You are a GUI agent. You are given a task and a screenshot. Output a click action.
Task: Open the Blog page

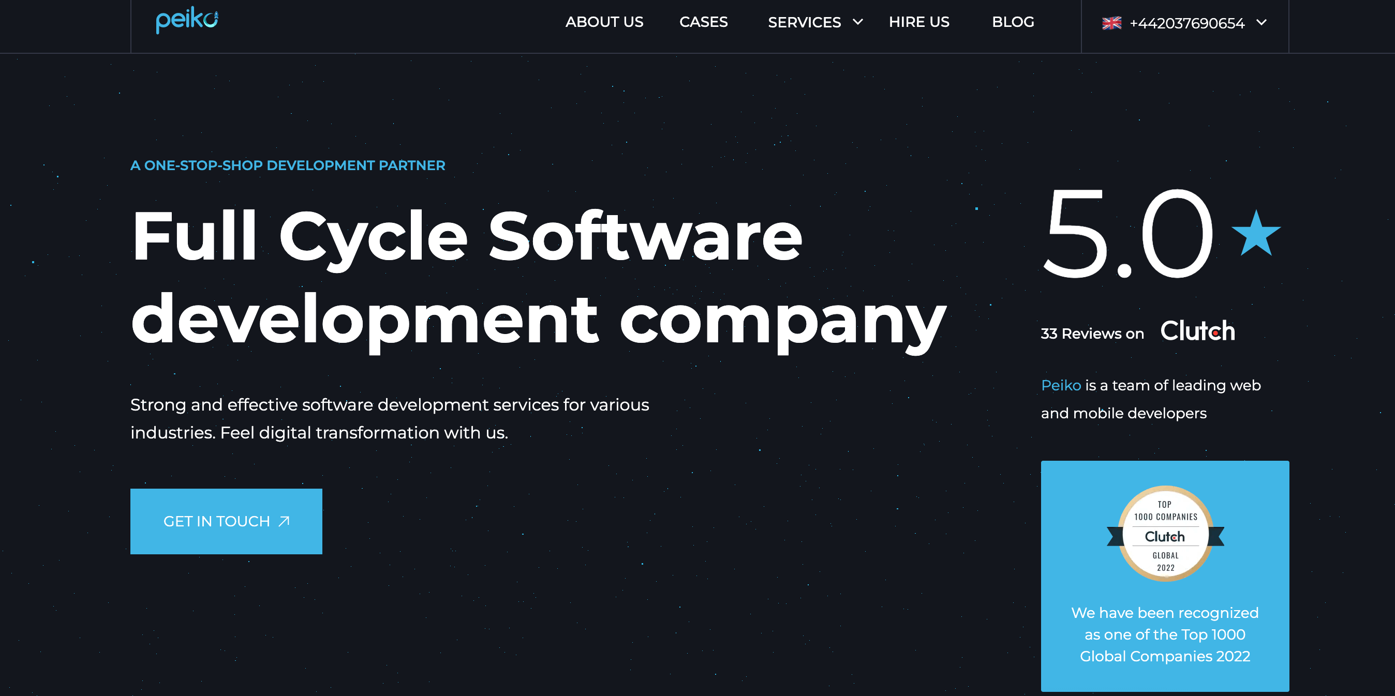[x=1013, y=22]
